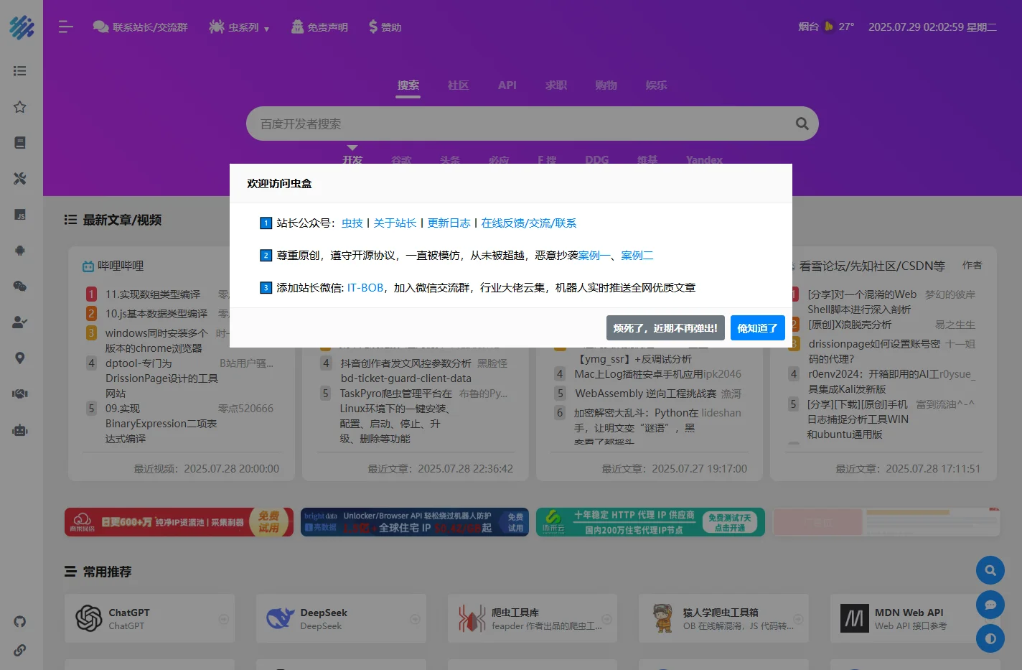
Task: Click the ChatGPT logo icon
Action: coord(89,618)
